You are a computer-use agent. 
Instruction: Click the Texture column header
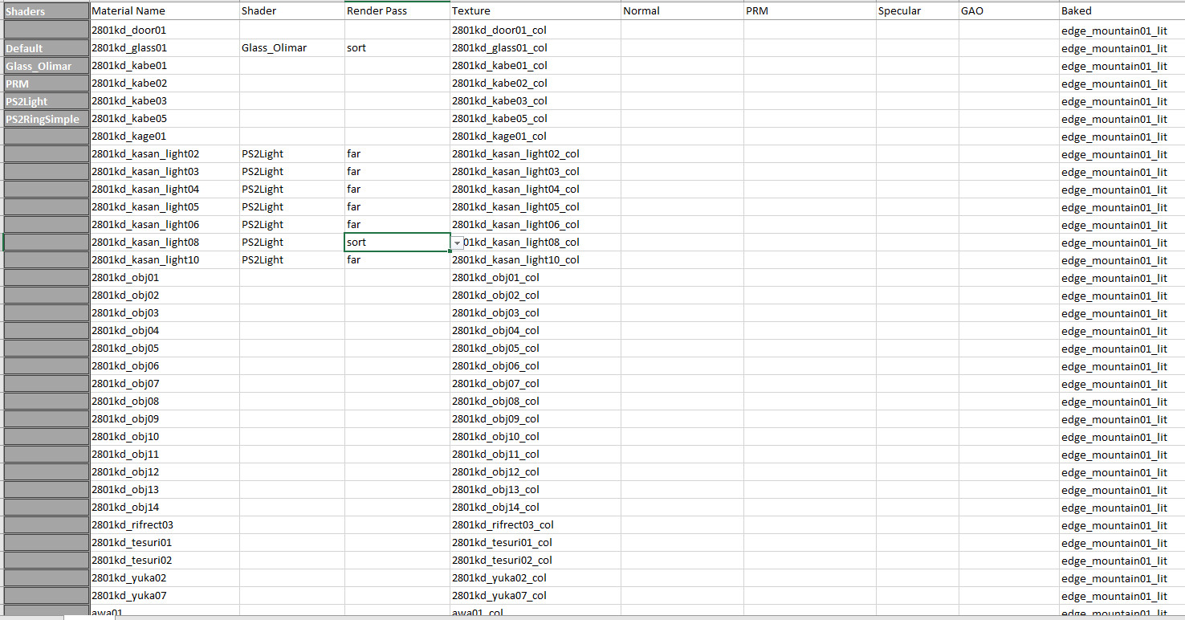coord(471,10)
